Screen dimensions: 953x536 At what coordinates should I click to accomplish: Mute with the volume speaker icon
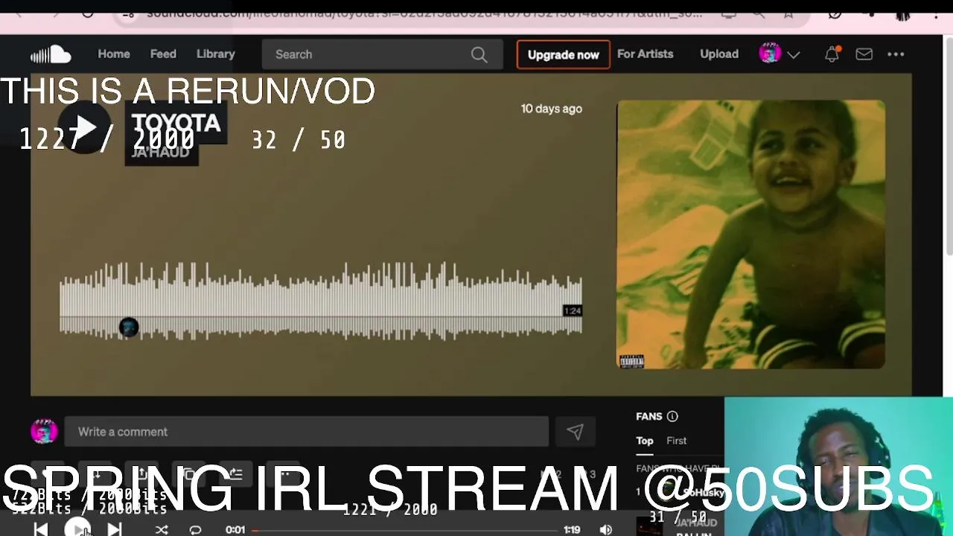606,530
